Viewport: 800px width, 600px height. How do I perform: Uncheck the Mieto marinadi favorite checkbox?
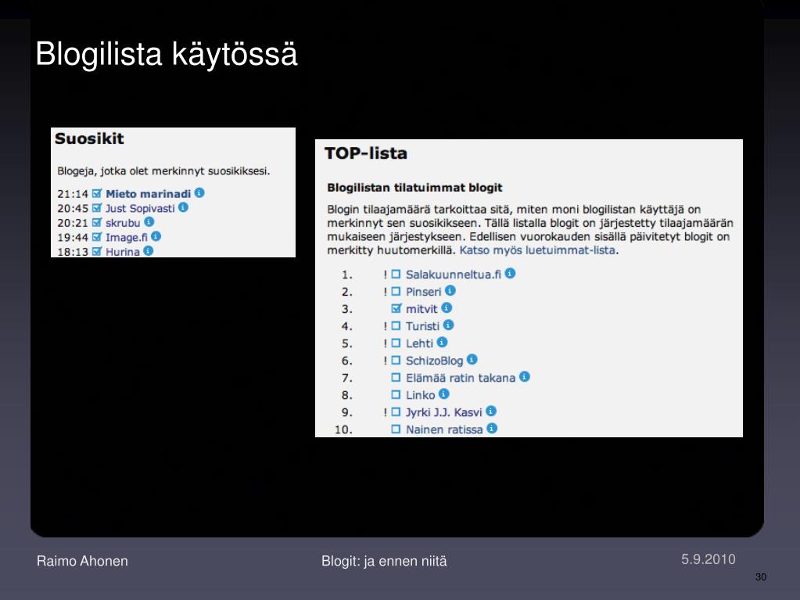point(97,193)
